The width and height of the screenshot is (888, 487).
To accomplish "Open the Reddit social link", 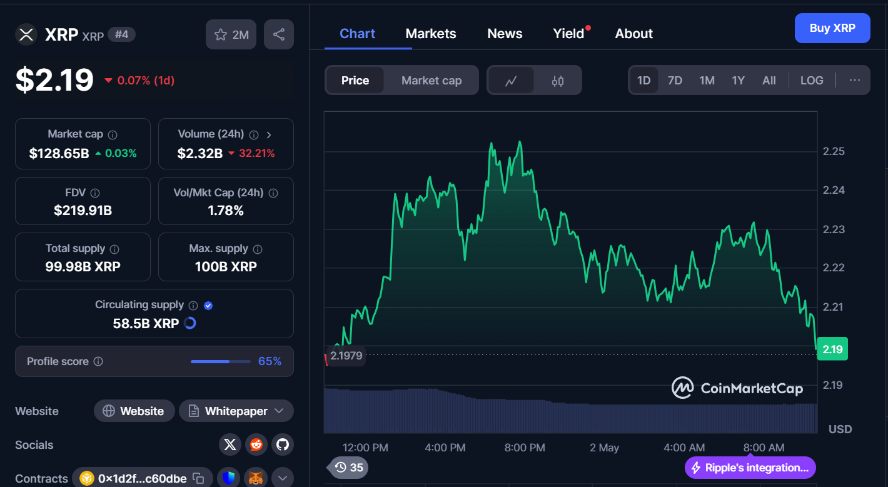I will click(x=256, y=444).
